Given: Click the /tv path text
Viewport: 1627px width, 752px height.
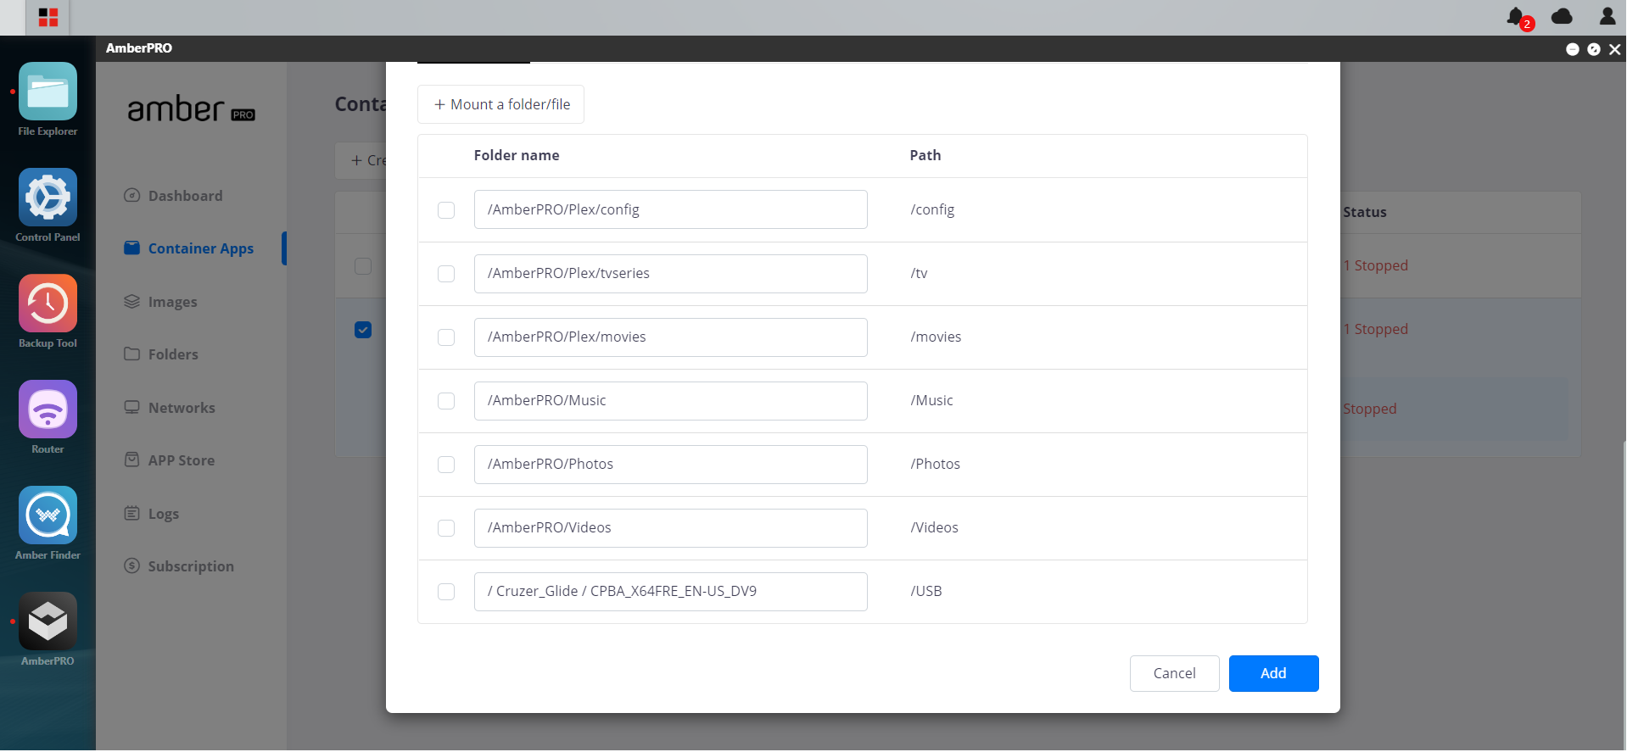Looking at the screenshot, I should click(919, 273).
